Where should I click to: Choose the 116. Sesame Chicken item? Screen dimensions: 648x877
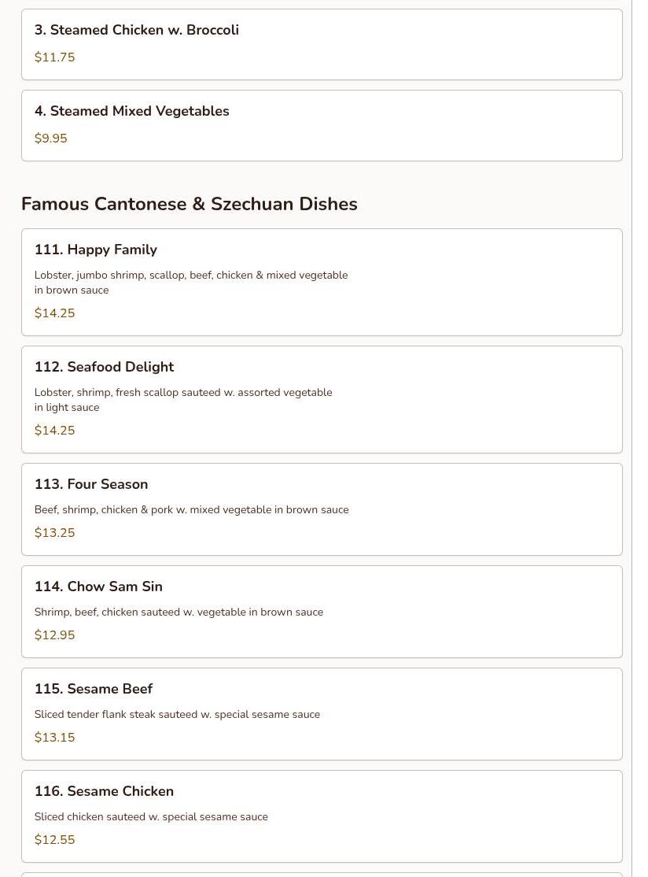pos(322,816)
